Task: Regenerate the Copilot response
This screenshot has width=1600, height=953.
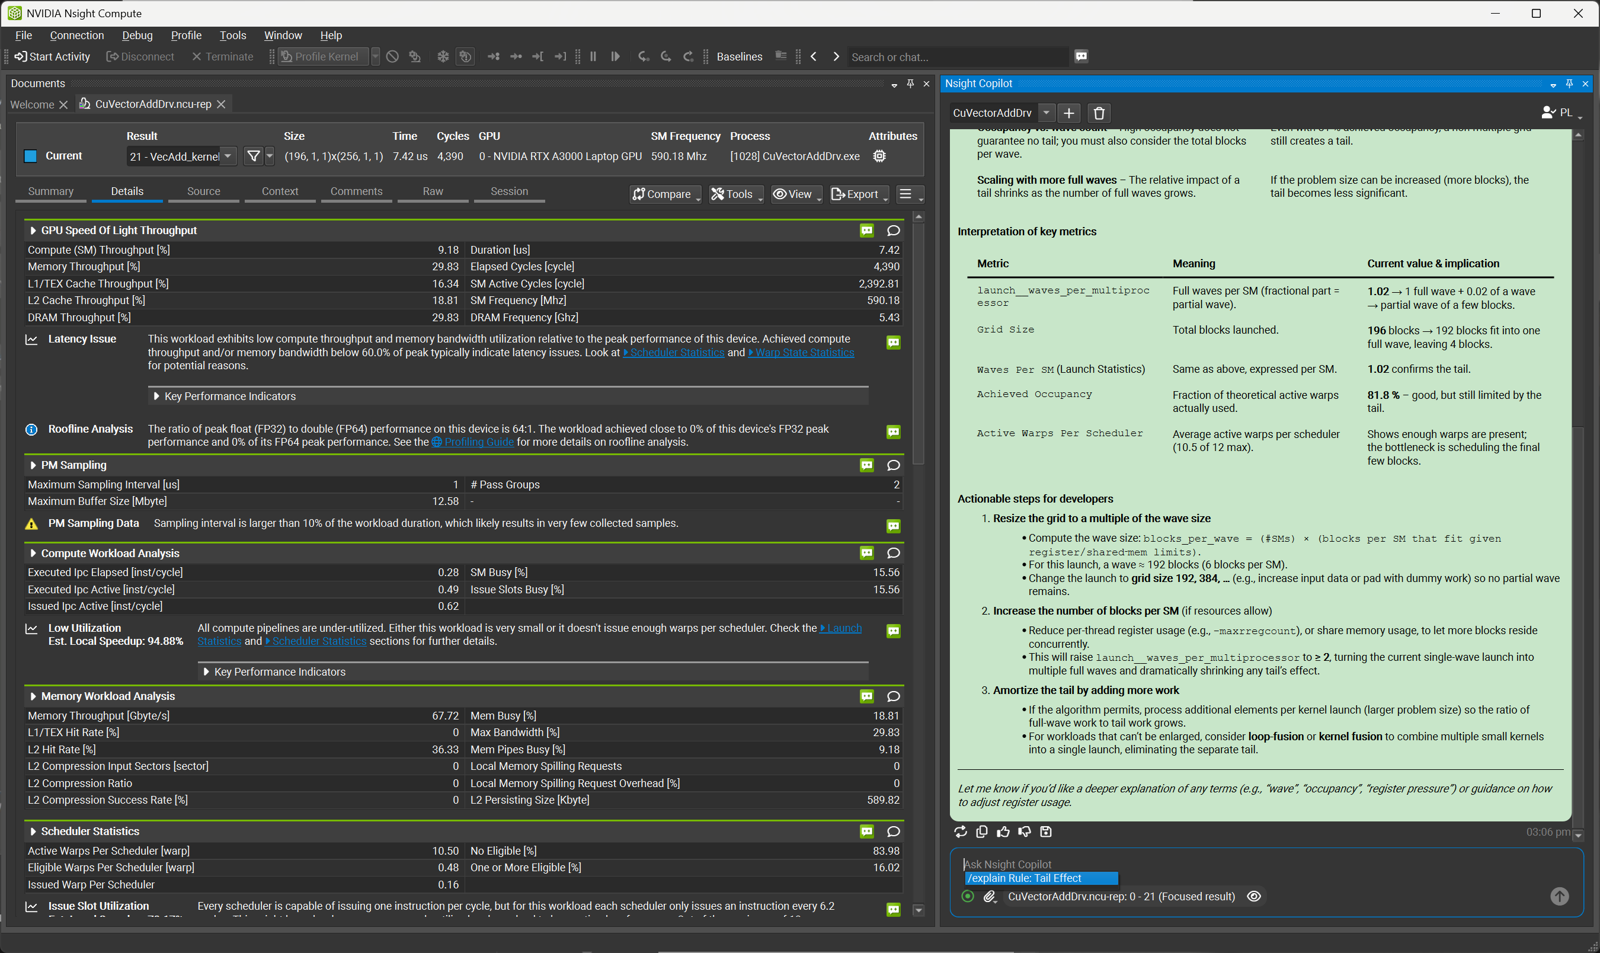Action: pos(961,832)
